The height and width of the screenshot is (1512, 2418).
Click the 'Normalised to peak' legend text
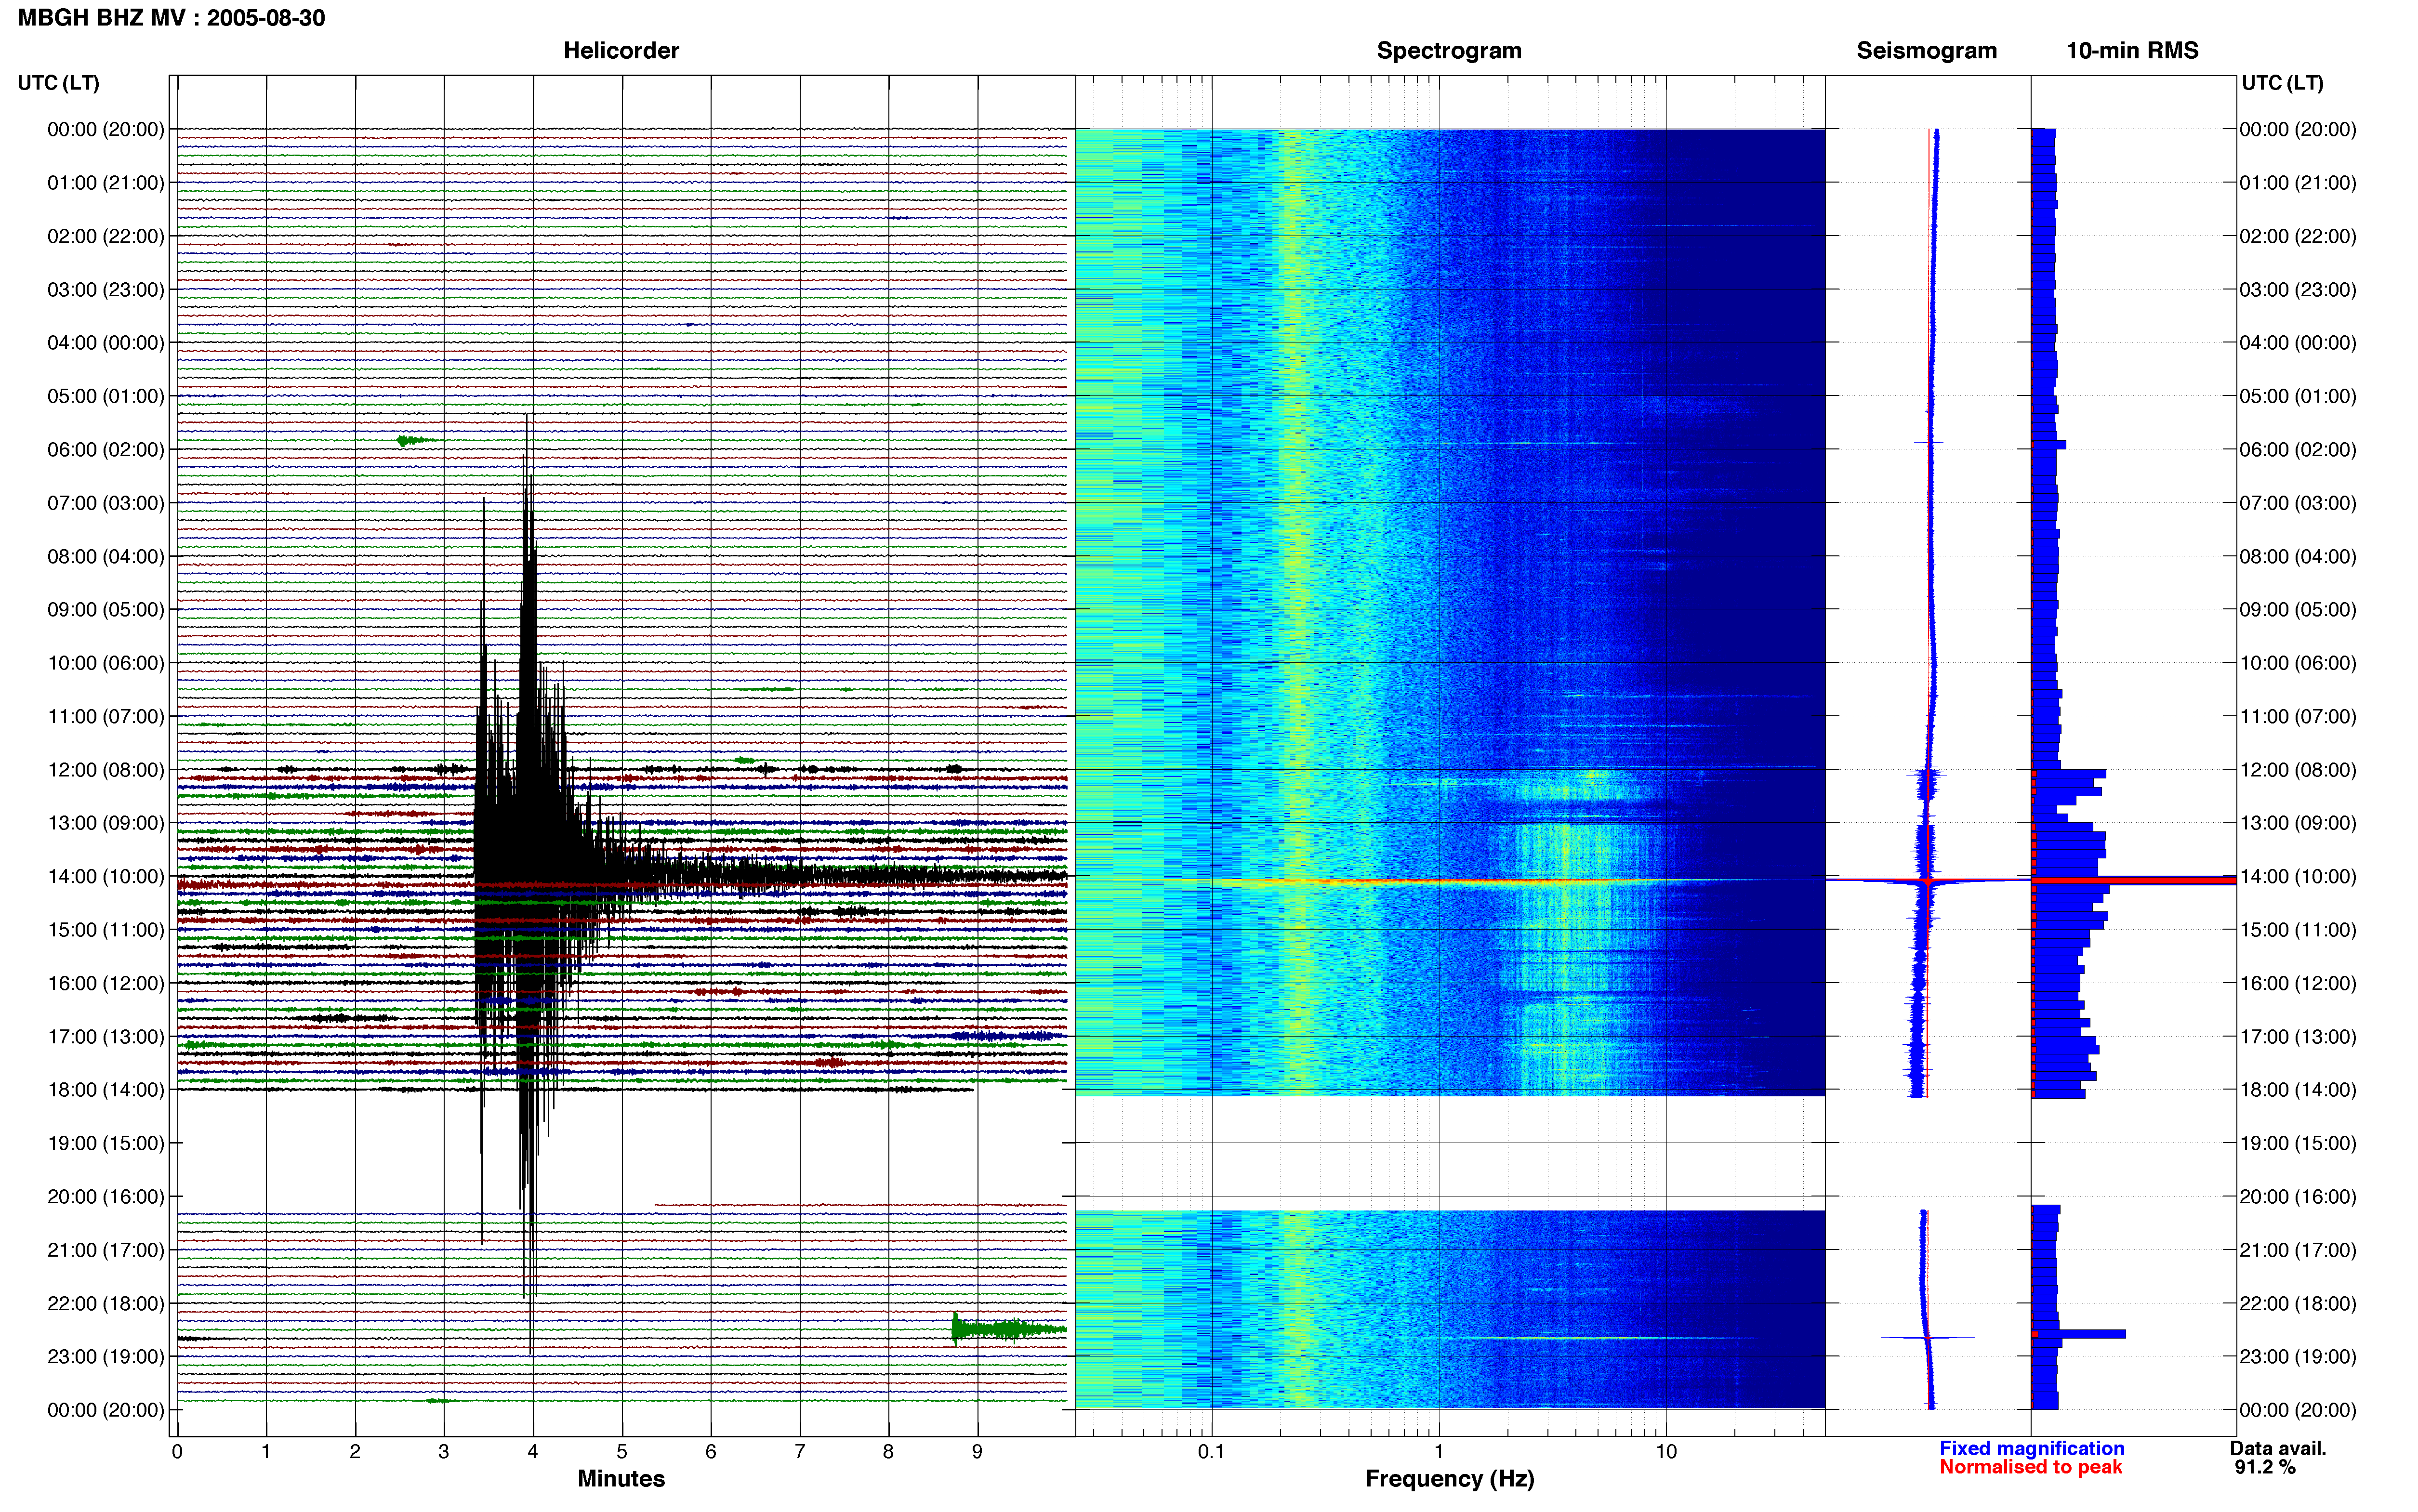(2030, 1467)
